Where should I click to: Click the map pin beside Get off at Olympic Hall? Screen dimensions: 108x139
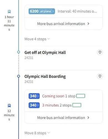point(100,52)
